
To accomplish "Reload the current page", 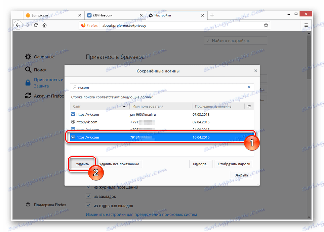I will tap(36, 25).
